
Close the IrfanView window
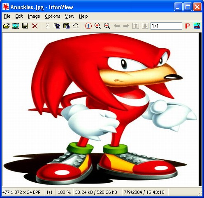point(197,7)
